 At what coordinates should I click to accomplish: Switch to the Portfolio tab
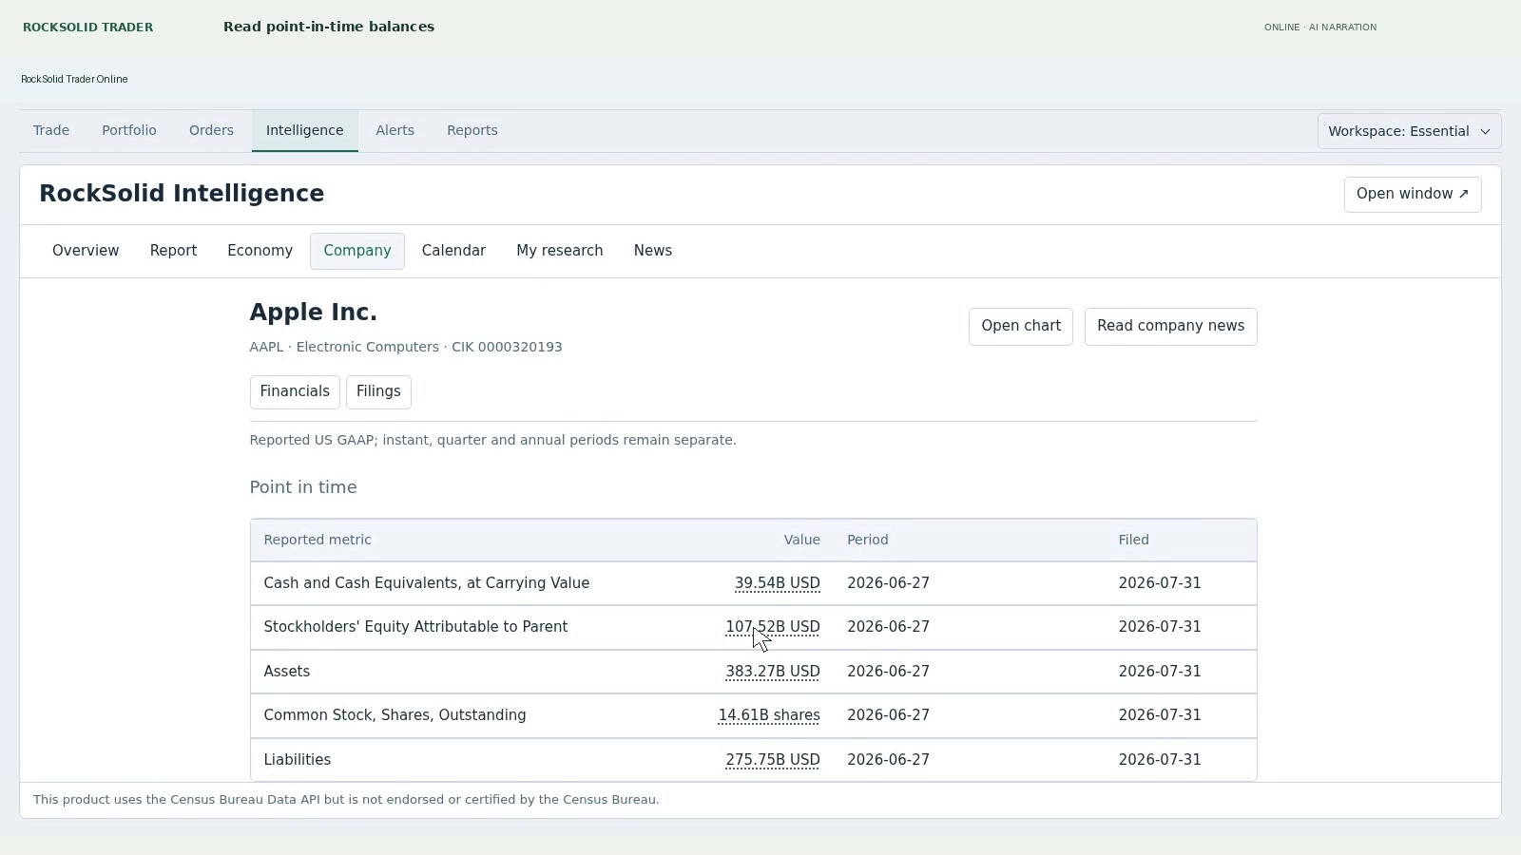coord(129,130)
